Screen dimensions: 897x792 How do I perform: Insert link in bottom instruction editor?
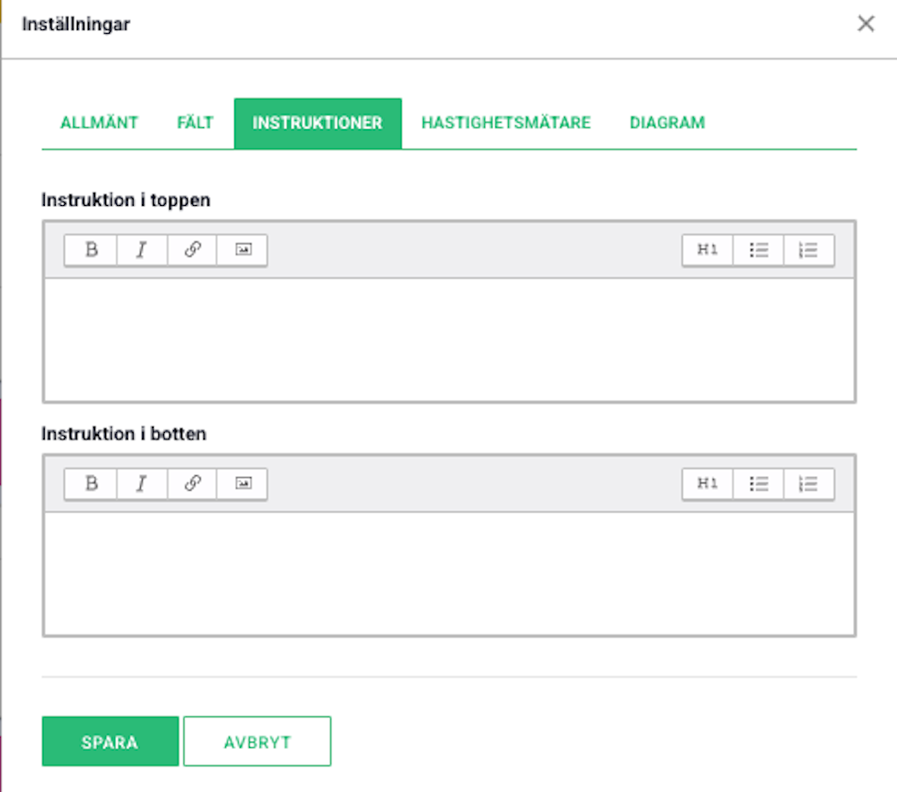[x=192, y=483]
